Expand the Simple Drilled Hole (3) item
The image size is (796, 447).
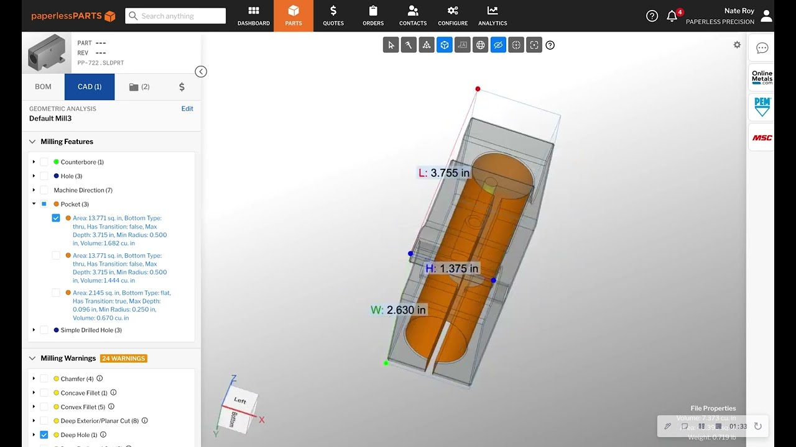tap(34, 330)
